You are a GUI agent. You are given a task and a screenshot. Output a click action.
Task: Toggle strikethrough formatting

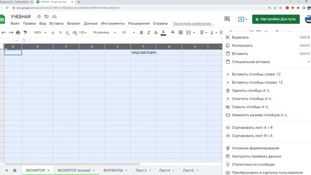(x=156, y=33)
